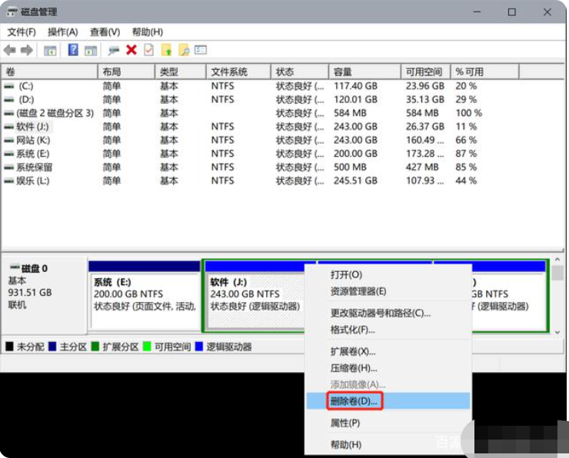Choose 压缩卷(H)... in context menu
This screenshot has width=569, height=458.
(x=354, y=368)
